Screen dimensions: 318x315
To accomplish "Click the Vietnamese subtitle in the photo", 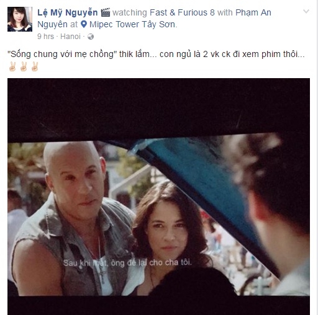I will coord(127,263).
